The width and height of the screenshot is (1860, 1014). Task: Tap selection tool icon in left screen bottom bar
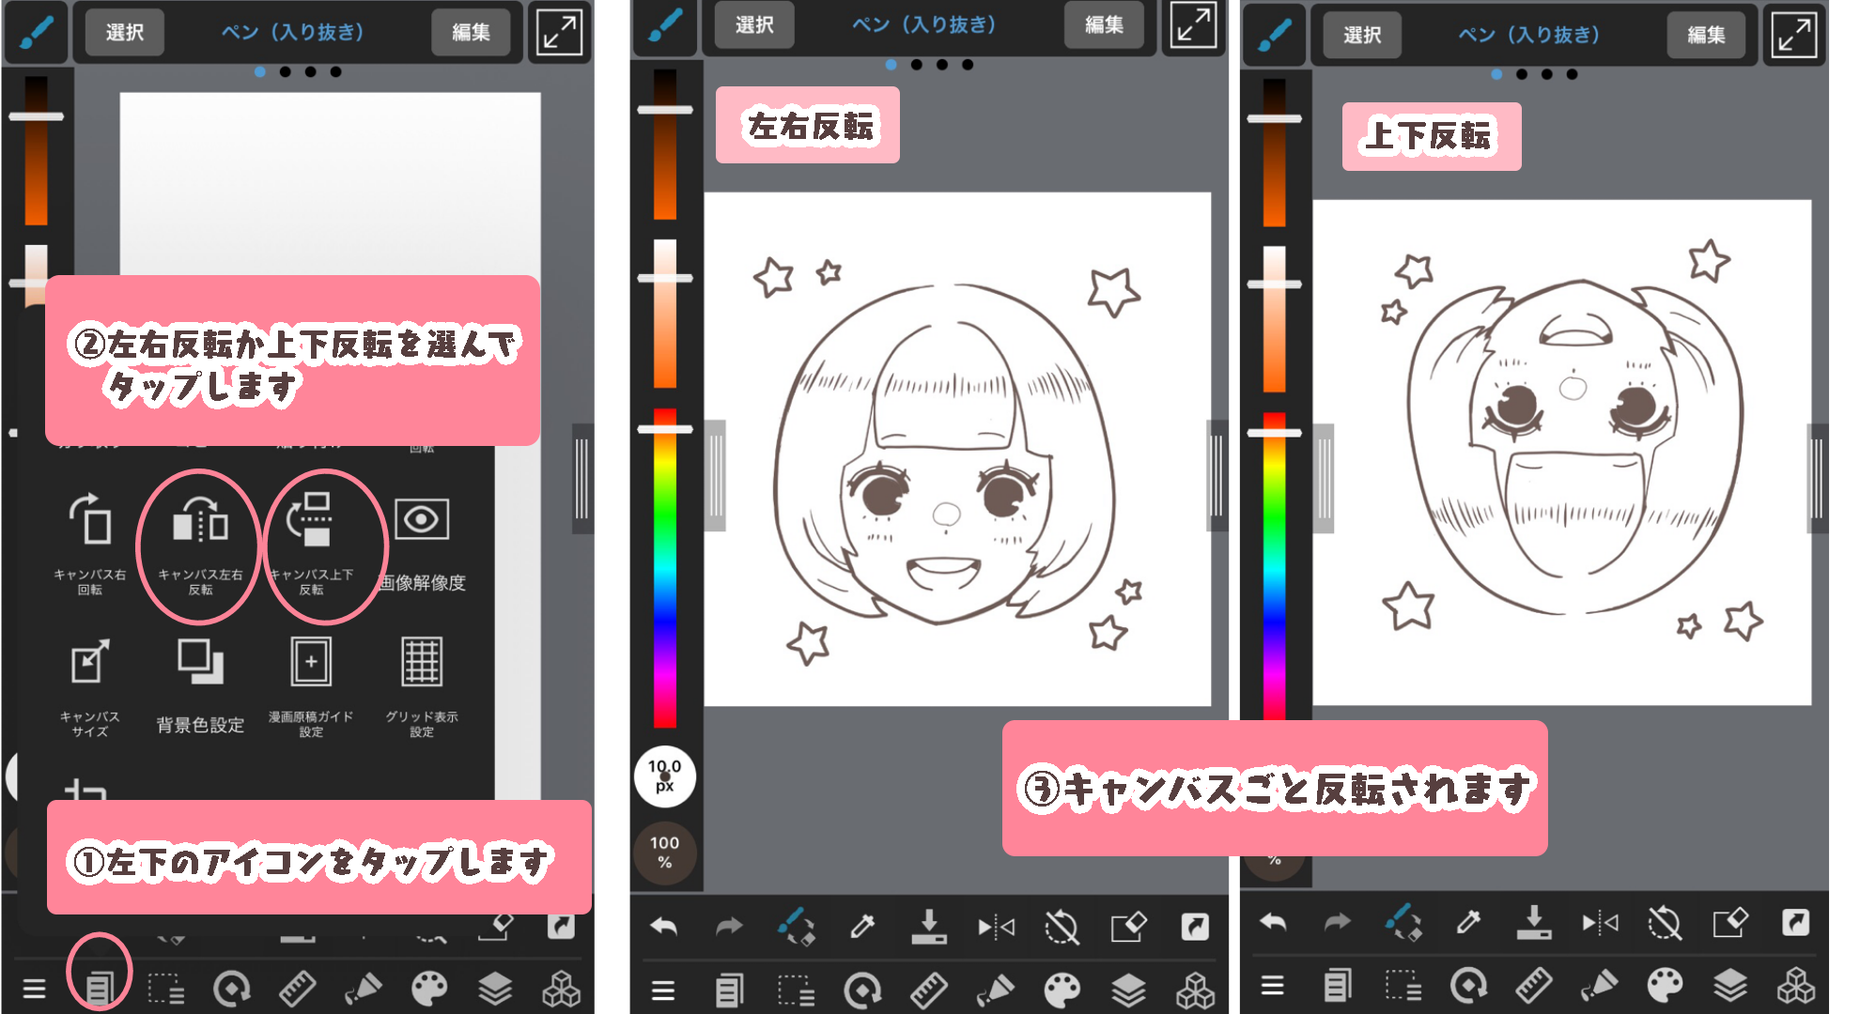(165, 988)
